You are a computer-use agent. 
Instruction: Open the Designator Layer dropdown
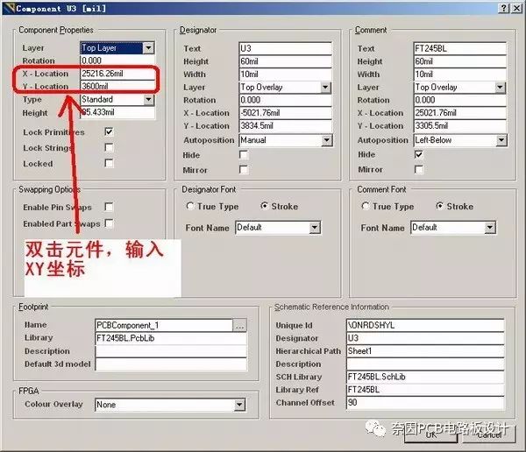click(325, 88)
